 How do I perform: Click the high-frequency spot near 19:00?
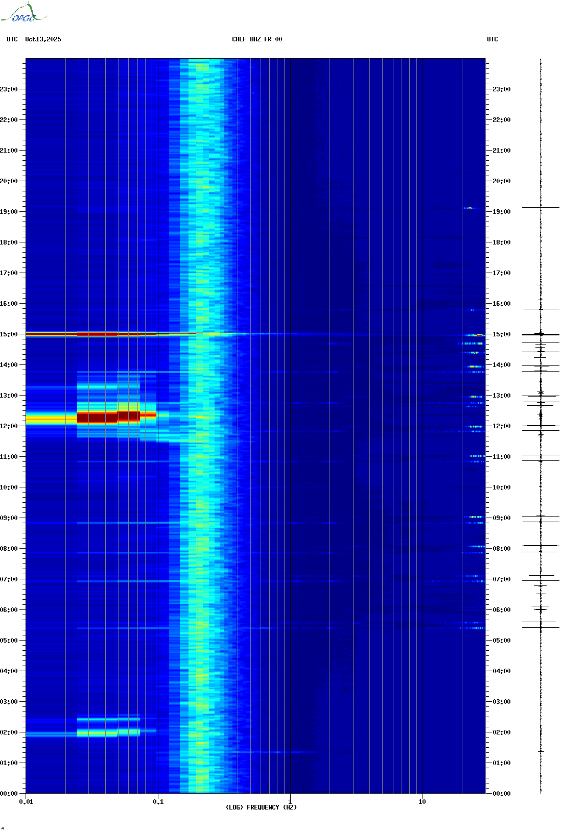[471, 208]
